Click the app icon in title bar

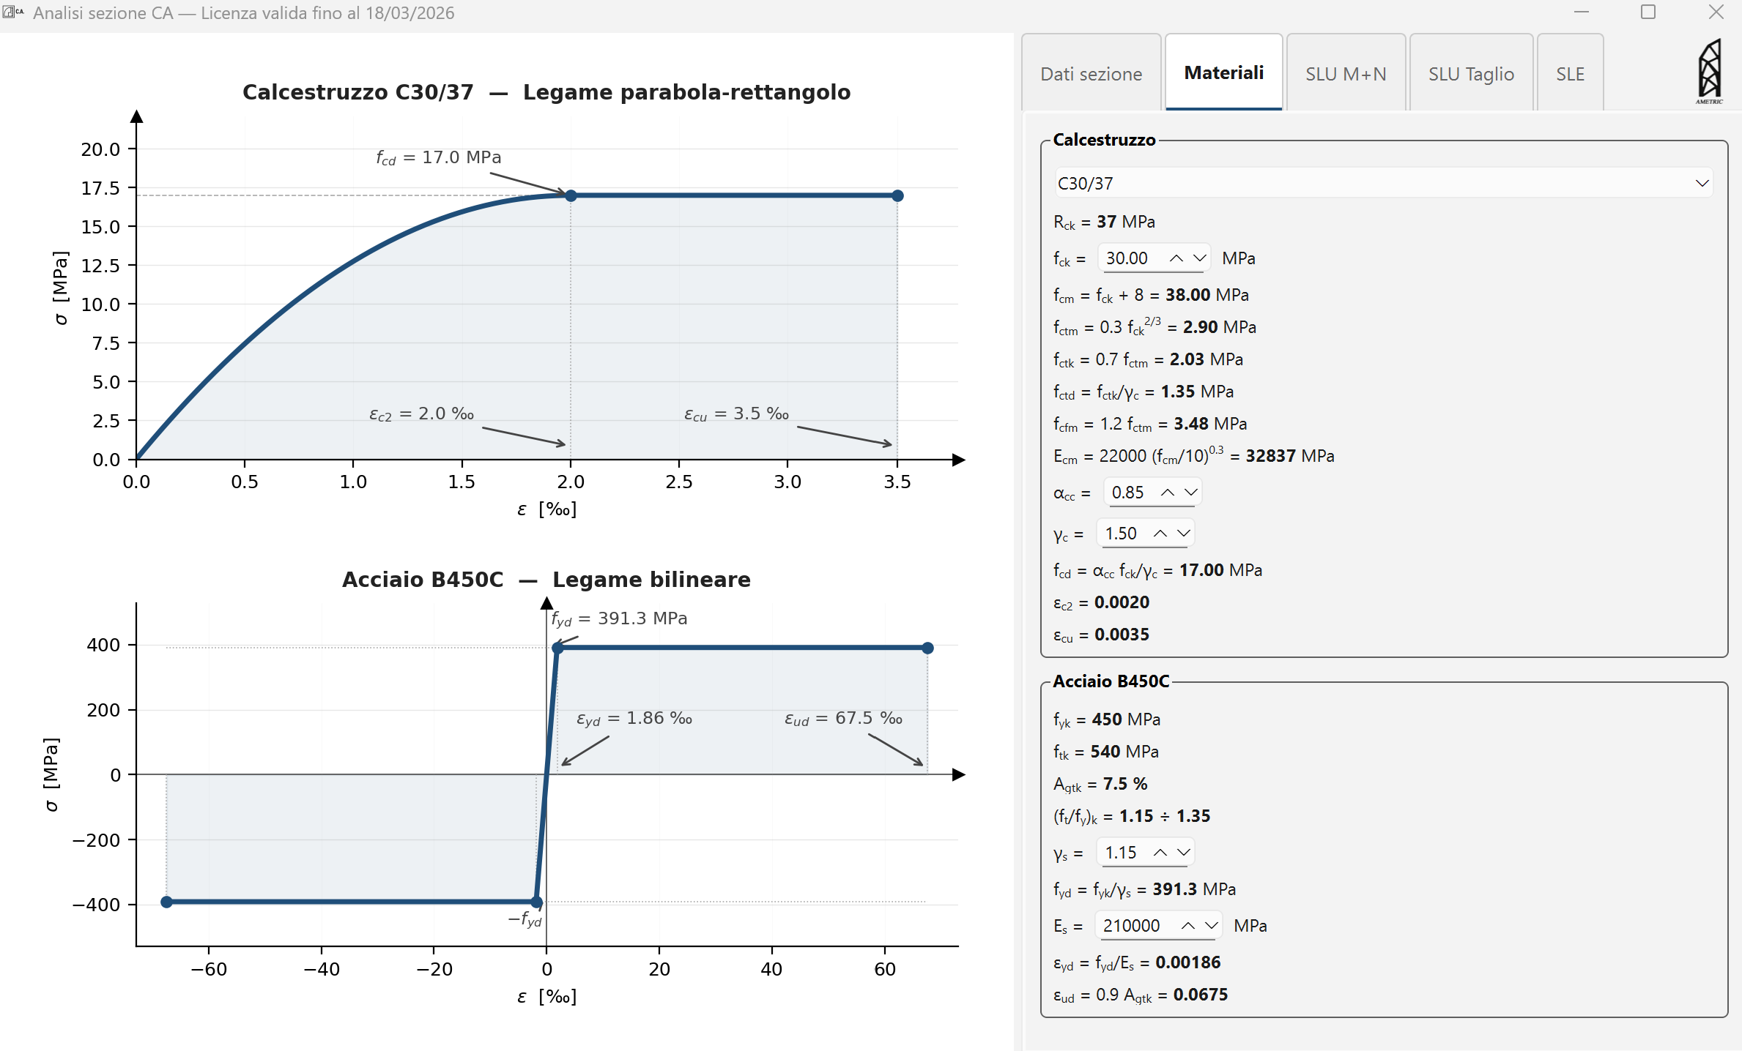[x=12, y=12]
